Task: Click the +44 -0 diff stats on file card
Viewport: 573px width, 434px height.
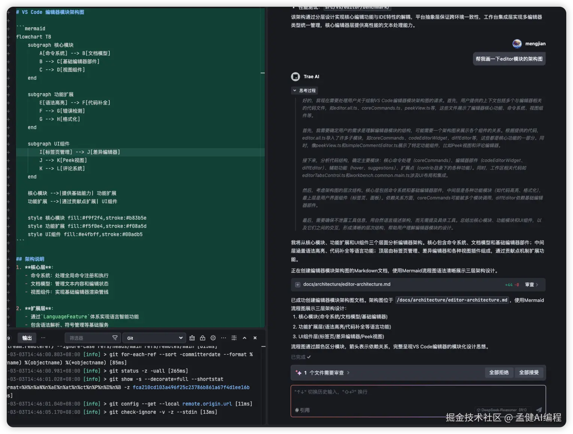Action: (512, 285)
